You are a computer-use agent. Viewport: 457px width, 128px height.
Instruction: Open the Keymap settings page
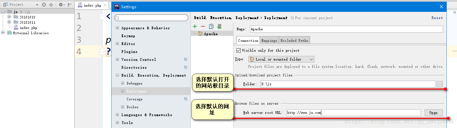[x=128, y=36]
